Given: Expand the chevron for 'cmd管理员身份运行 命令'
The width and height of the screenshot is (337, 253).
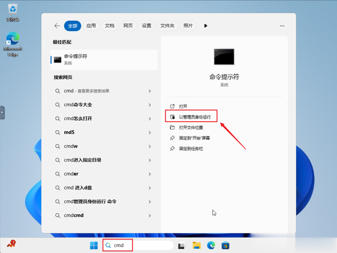Looking at the screenshot, I should click(150, 202).
